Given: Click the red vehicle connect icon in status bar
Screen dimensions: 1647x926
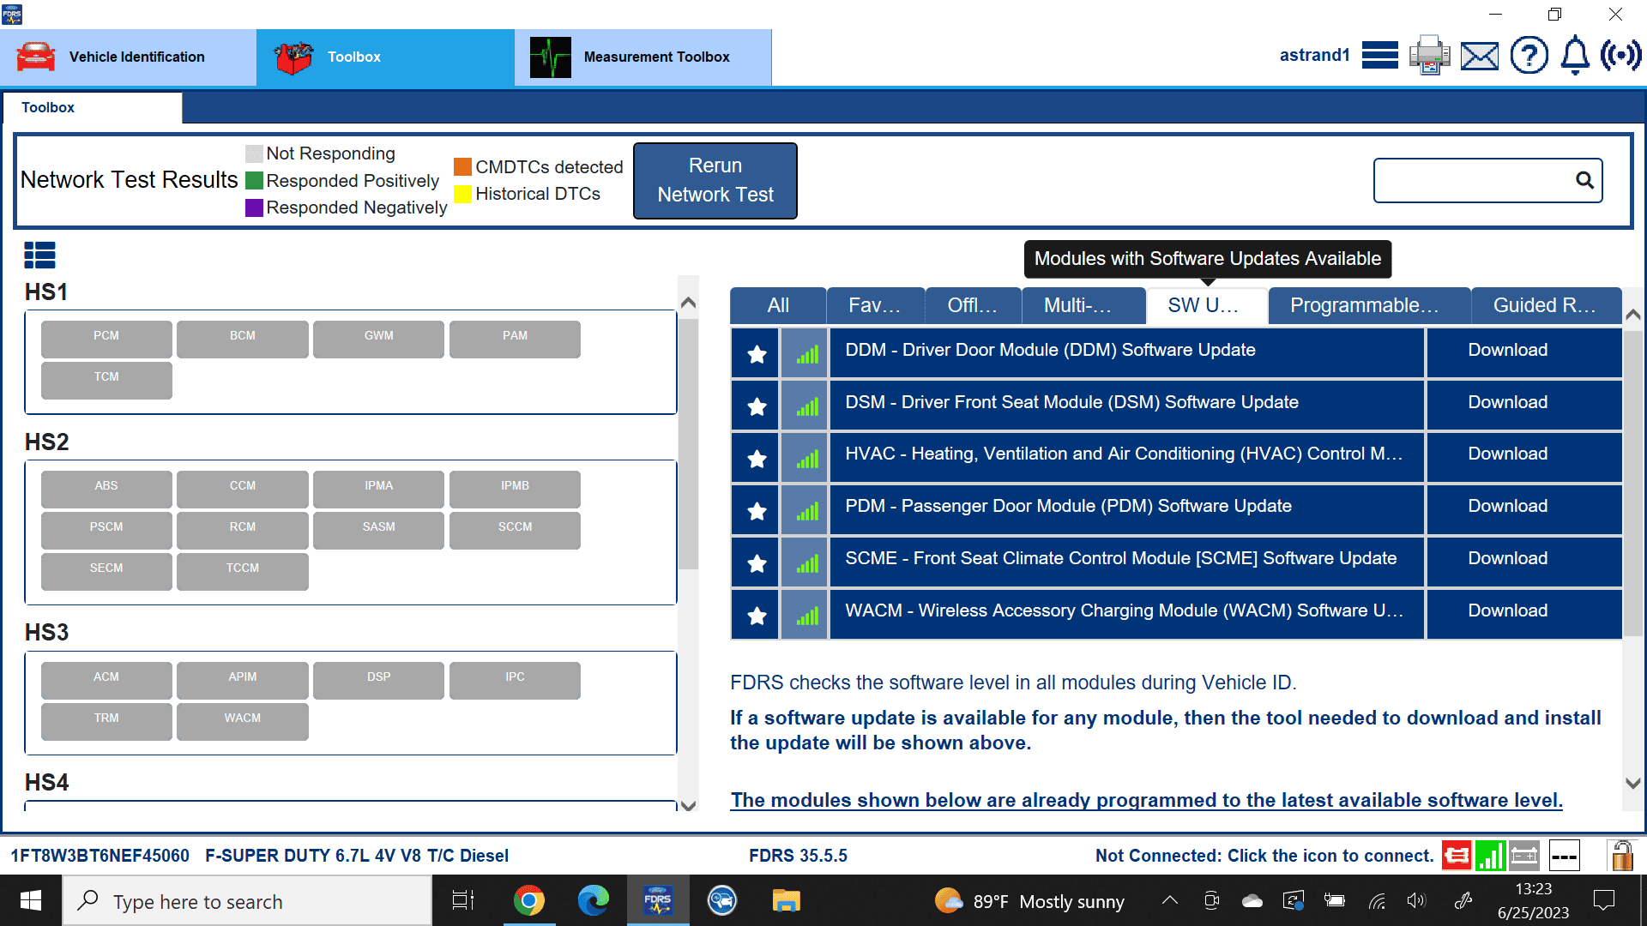Looking at the screenshot, I should click(x=1456, y=856).
